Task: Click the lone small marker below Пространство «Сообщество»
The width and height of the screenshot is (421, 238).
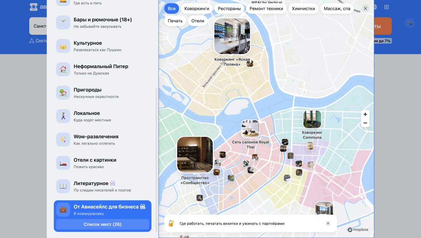Action: pyautogui.click(x=200, y=198)
